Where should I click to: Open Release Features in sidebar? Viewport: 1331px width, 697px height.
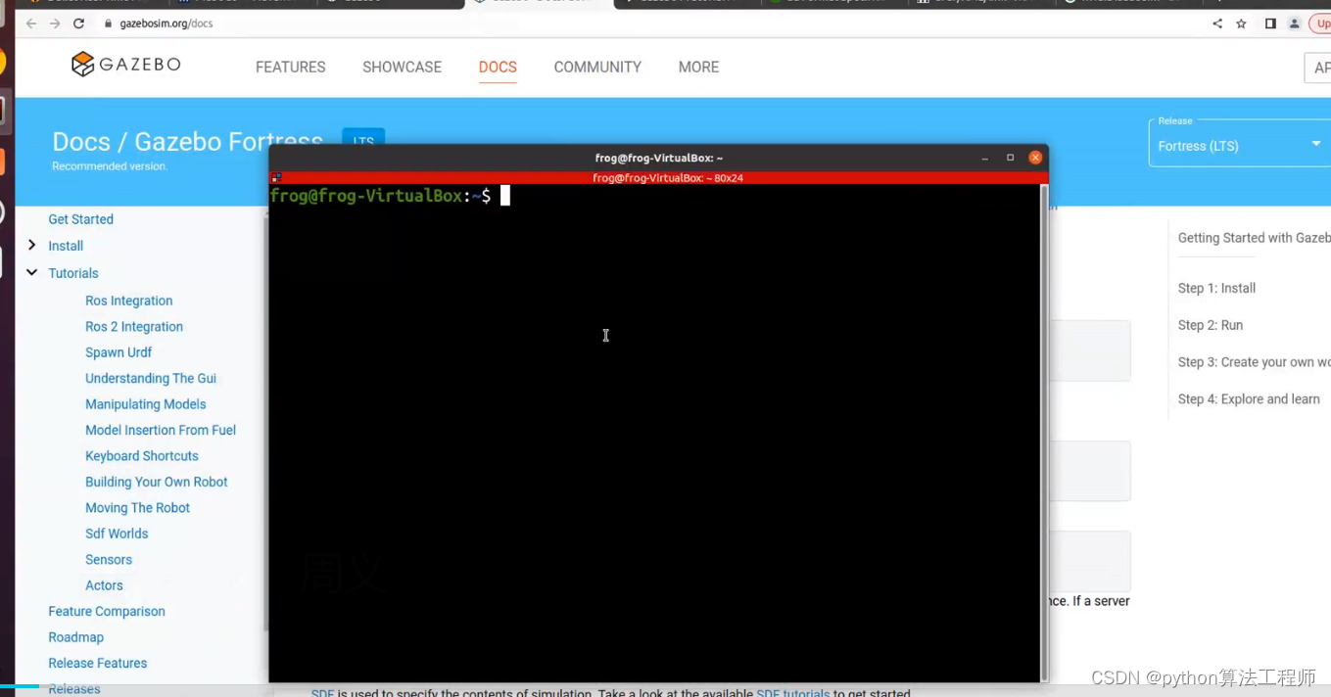[x=98, y=663]
